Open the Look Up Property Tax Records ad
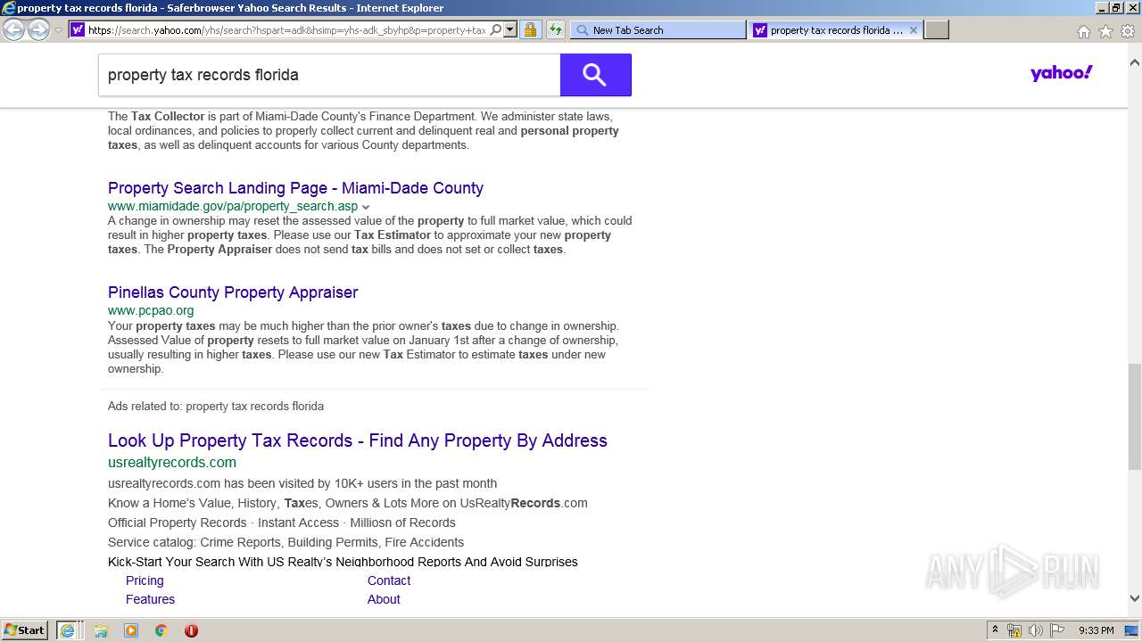Viewport: 1142px width, 642px height. click(x=358, y=440)
